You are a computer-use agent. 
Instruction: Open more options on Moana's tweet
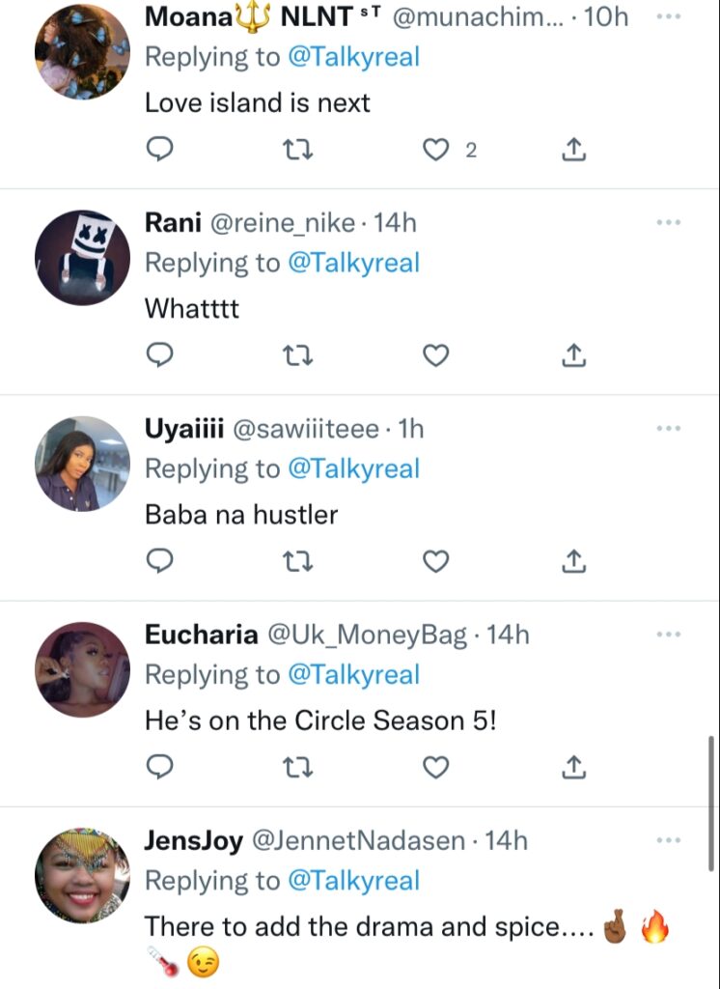coord(668,16)
